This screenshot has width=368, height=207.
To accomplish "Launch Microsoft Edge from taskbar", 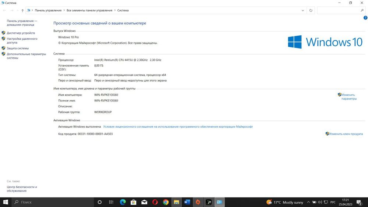I will pos(123,202).
